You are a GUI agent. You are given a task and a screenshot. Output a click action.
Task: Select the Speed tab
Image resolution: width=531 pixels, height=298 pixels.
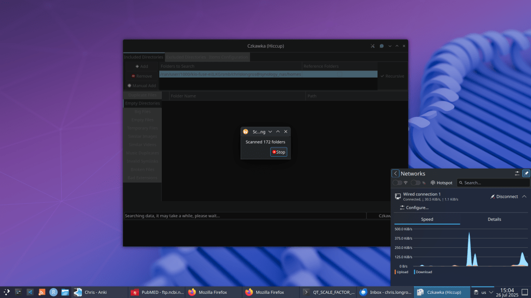pos(427,219)
